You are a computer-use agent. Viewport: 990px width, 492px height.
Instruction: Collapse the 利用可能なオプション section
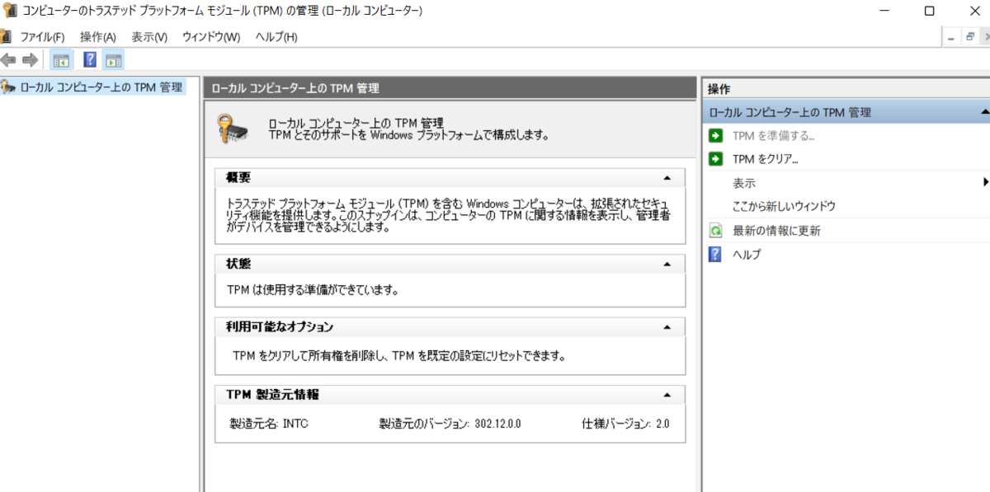667,327
